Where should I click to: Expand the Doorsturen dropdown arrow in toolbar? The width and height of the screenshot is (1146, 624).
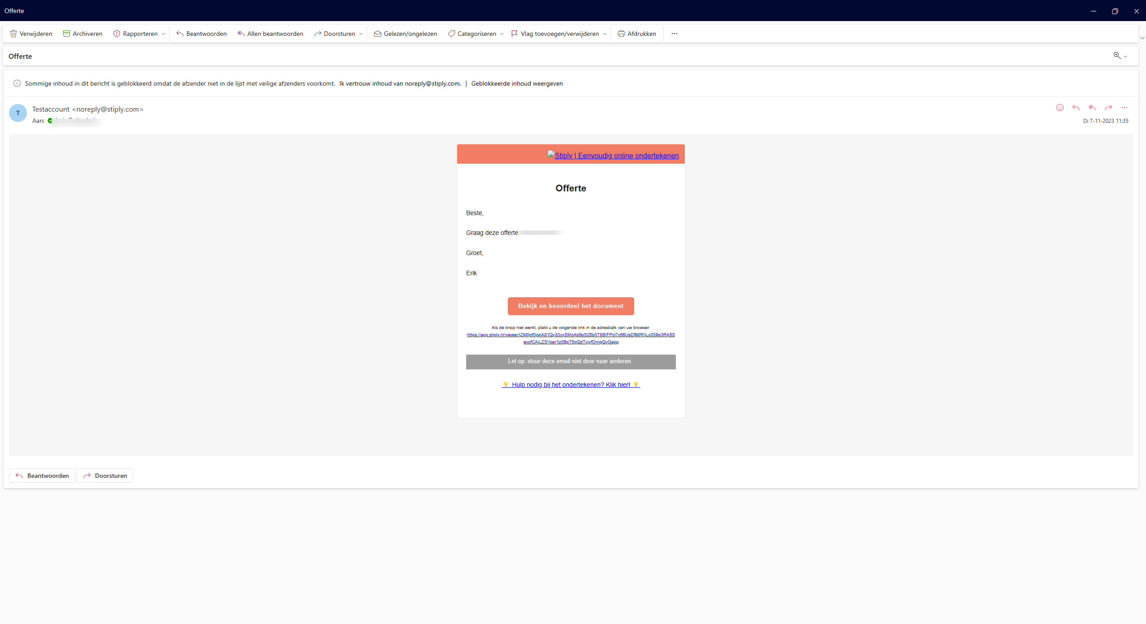click(x=361, y=34)
